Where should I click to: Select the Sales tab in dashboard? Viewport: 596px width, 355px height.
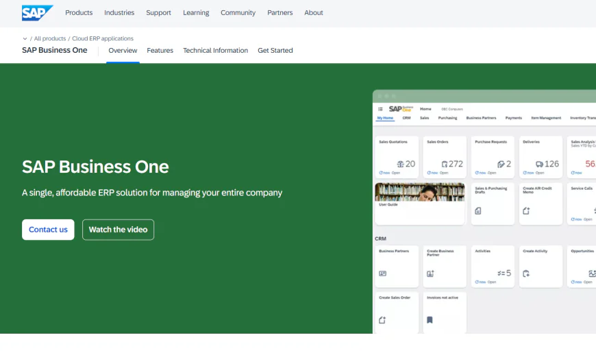[425, 118]
